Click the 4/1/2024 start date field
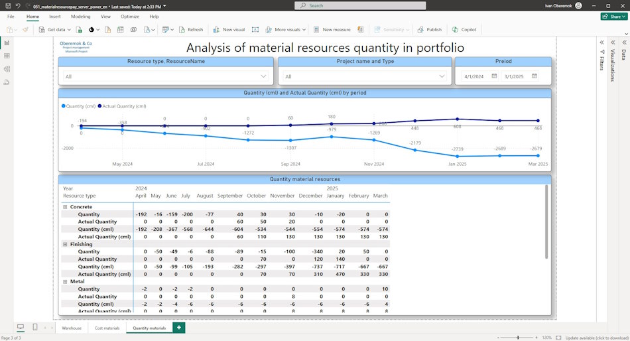630x341 pixels. point(475,76)
